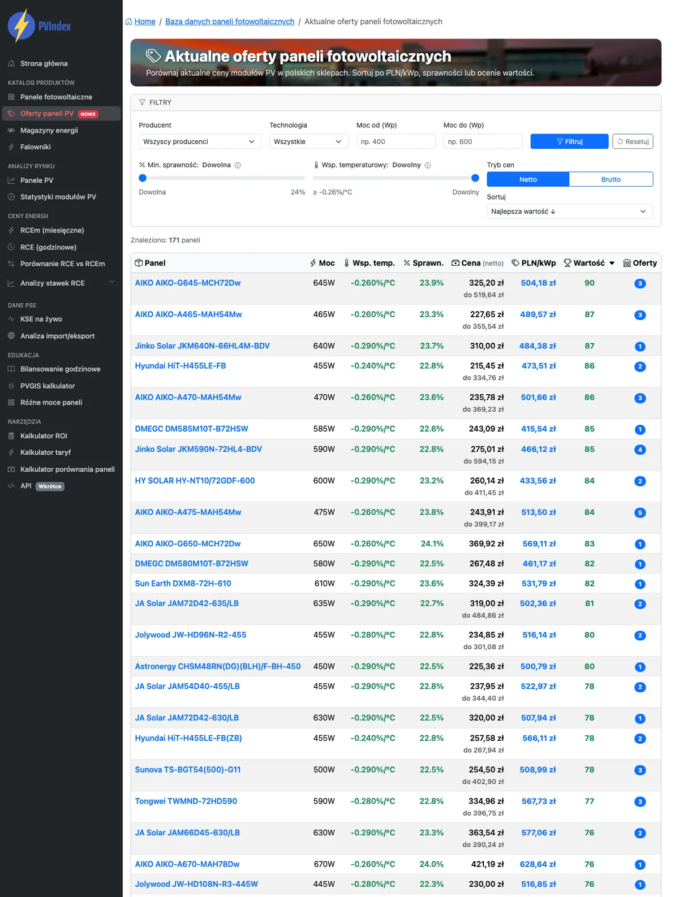Click the Statystyki modułów PV icon
Screen dimensions: 679x897
(11, 197)
